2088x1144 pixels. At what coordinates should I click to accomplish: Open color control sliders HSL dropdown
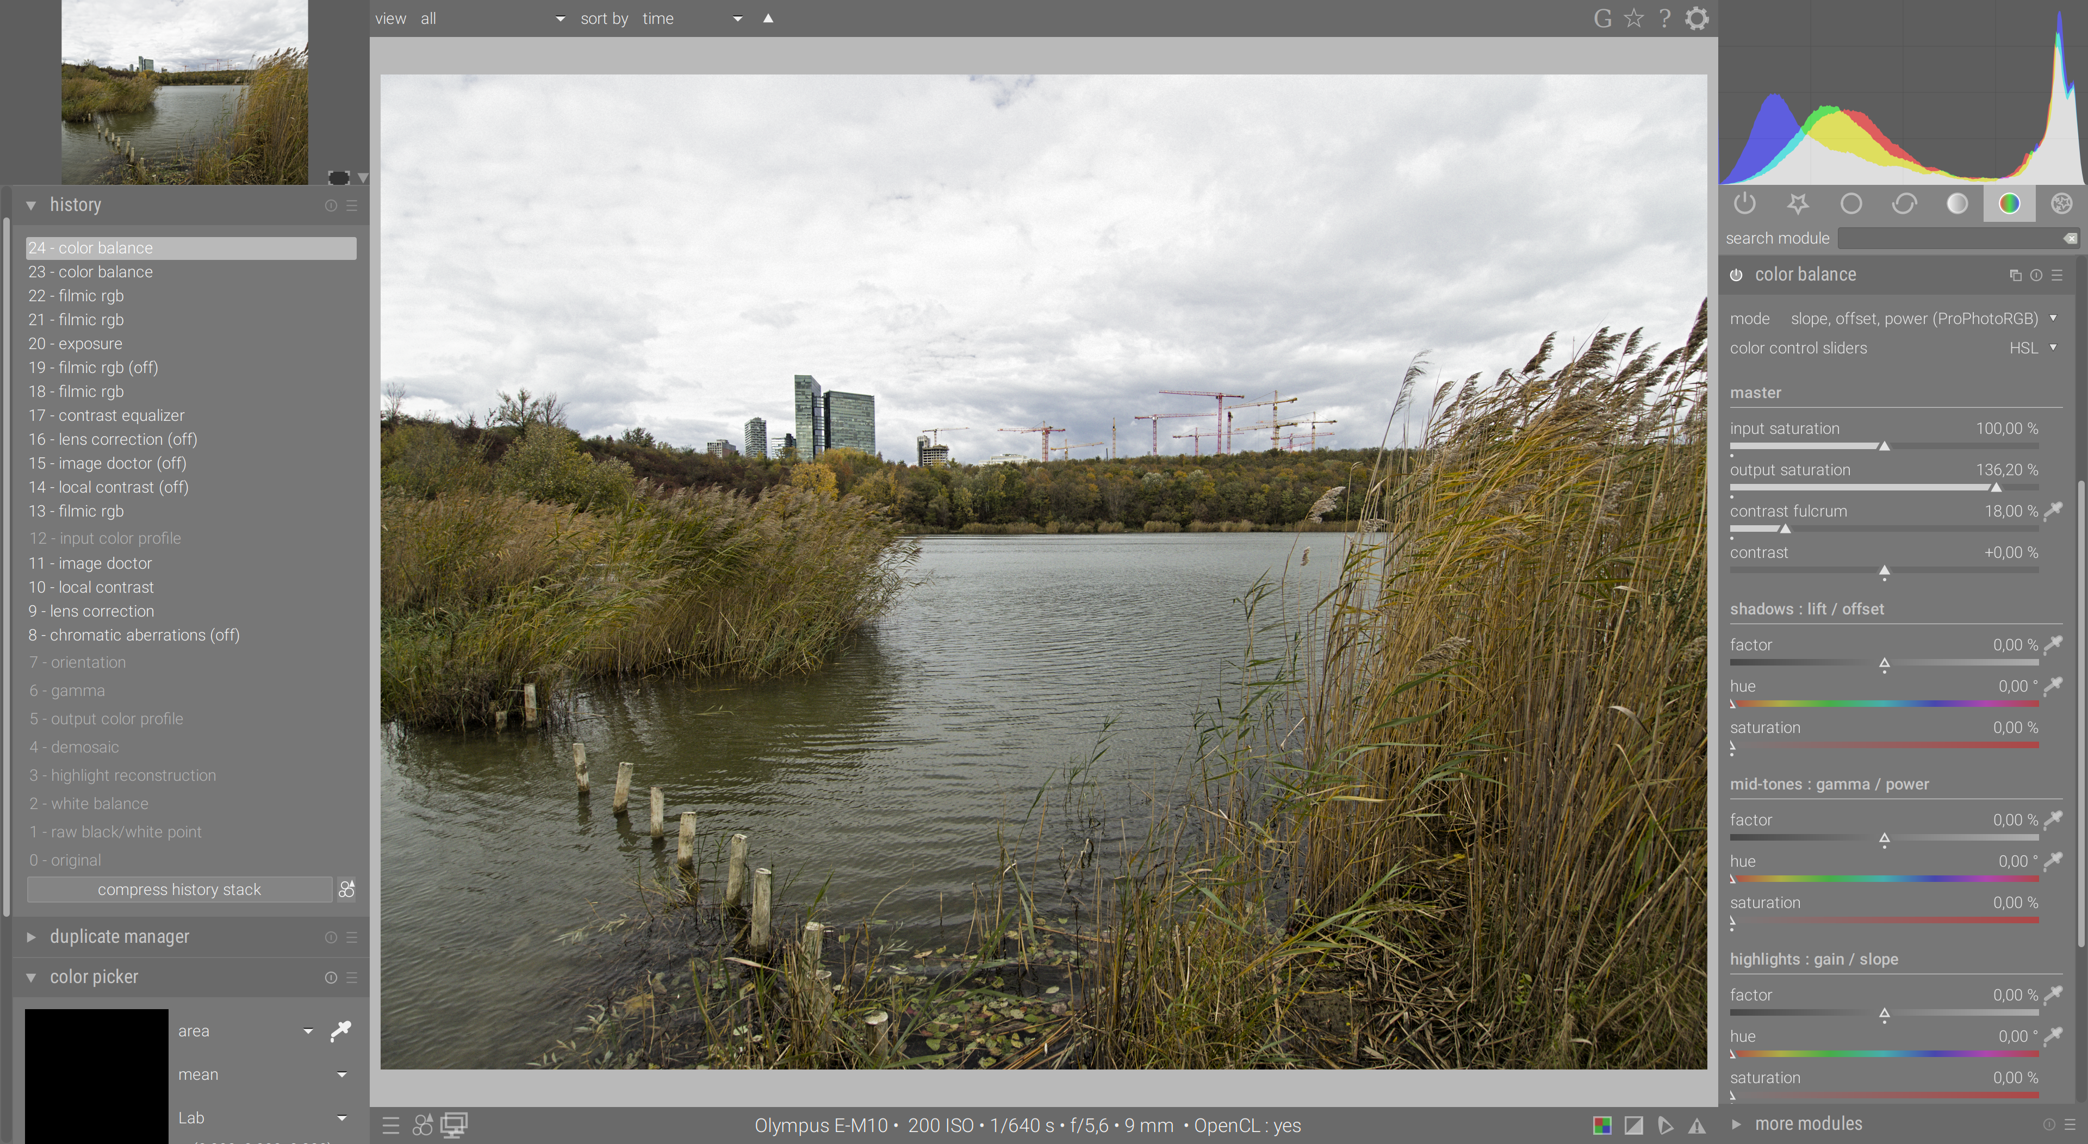tap(1894, 348)
